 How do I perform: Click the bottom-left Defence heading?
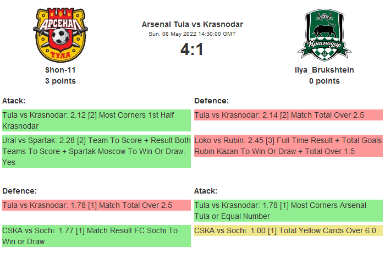tap(20, 191)
